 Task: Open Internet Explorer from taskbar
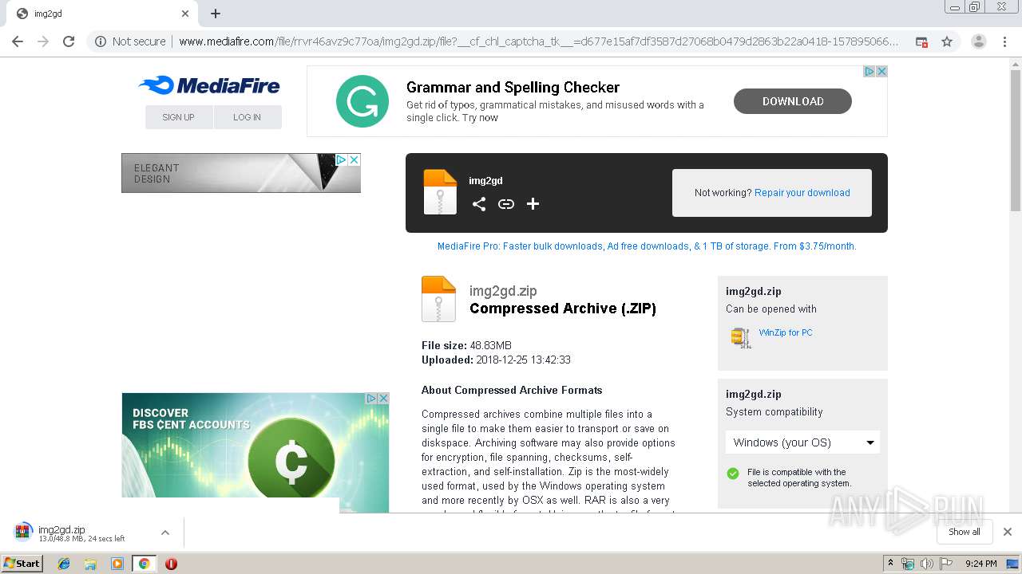pyautogui.click(x=64, y=564)
